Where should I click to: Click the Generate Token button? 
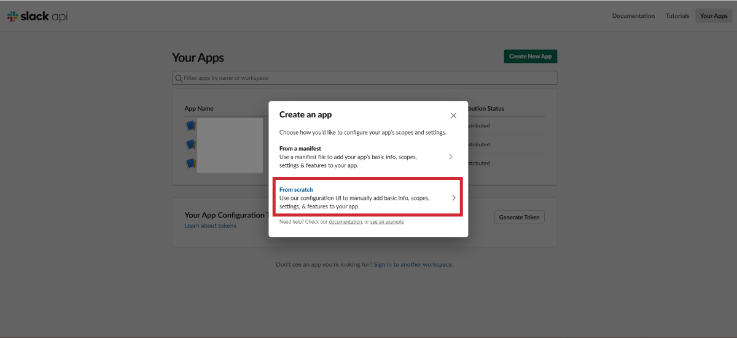click(x=519, y=217)
